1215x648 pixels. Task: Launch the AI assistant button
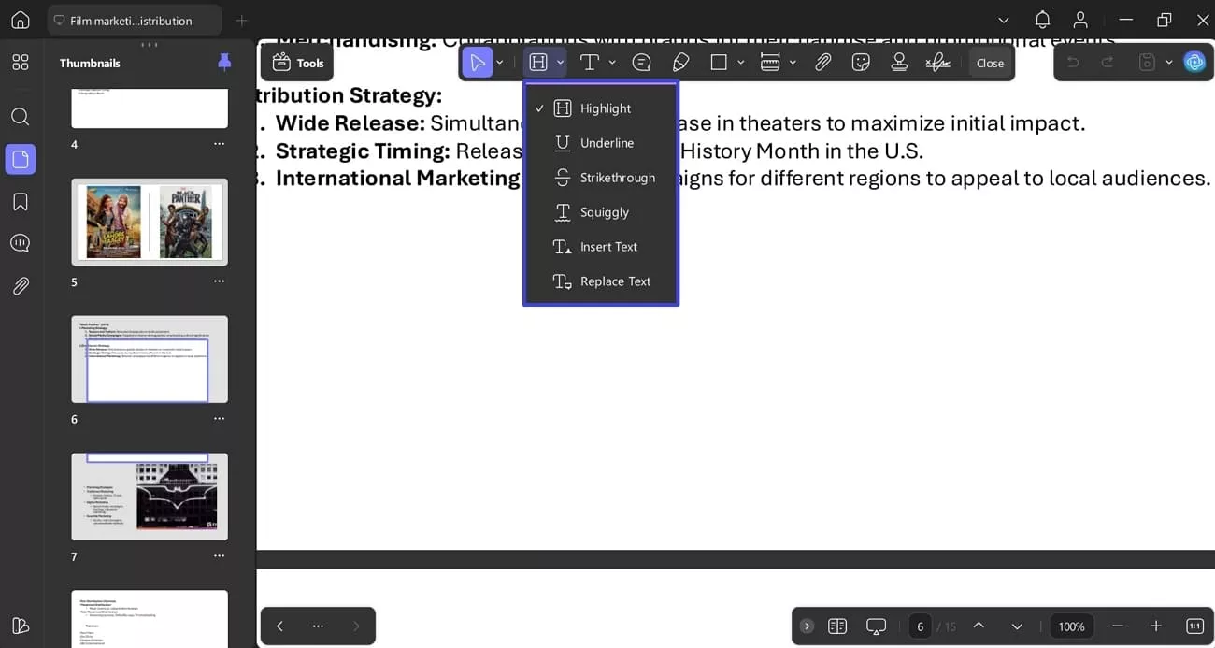tap(1194, 62)
